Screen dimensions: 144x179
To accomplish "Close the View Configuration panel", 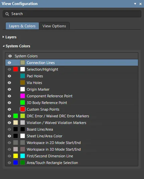I will coord(140,4).
